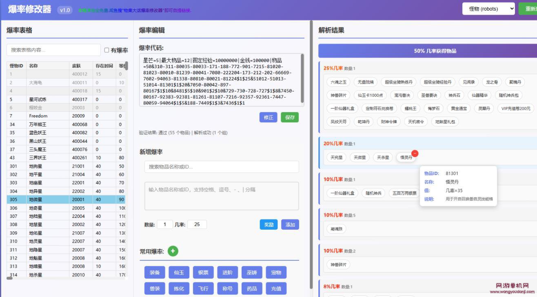Enable the 有爆率 checkbox filter
This screenshot has height=297, width=537.
click(107, 50)
